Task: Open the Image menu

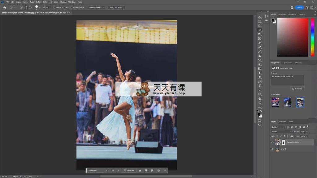Action: 19,2
